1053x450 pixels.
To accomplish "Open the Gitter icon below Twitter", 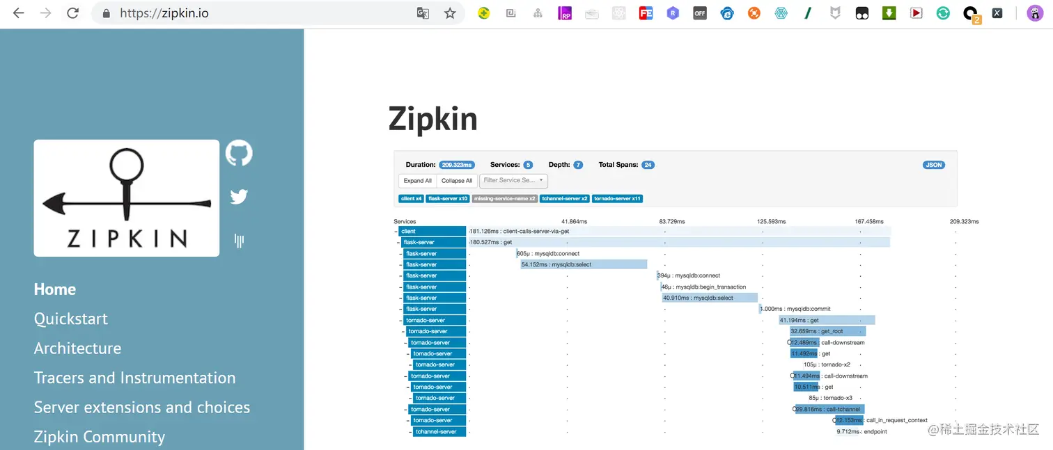I will 239,241.
